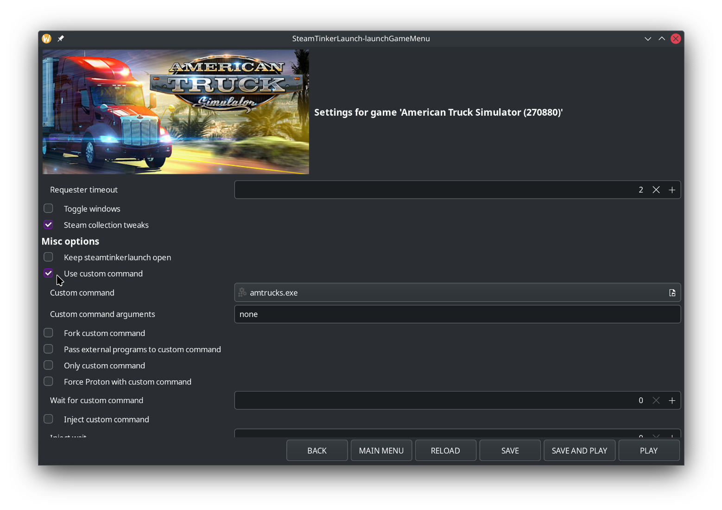Enable the Toggle windows checkbox
The height and width of the screenshot is (510, 722).
pos(48,208)
